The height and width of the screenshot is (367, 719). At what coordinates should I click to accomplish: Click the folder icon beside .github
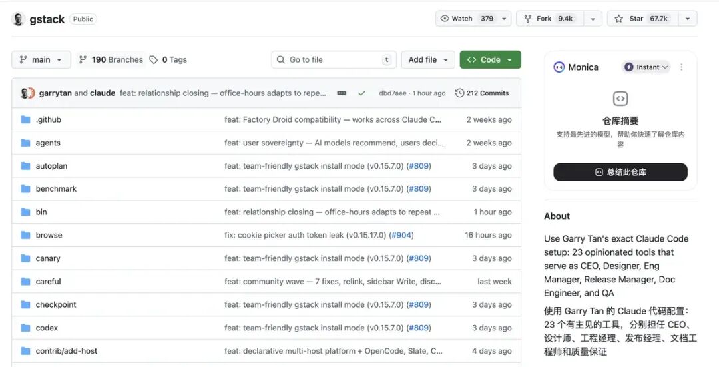(26, 120)
